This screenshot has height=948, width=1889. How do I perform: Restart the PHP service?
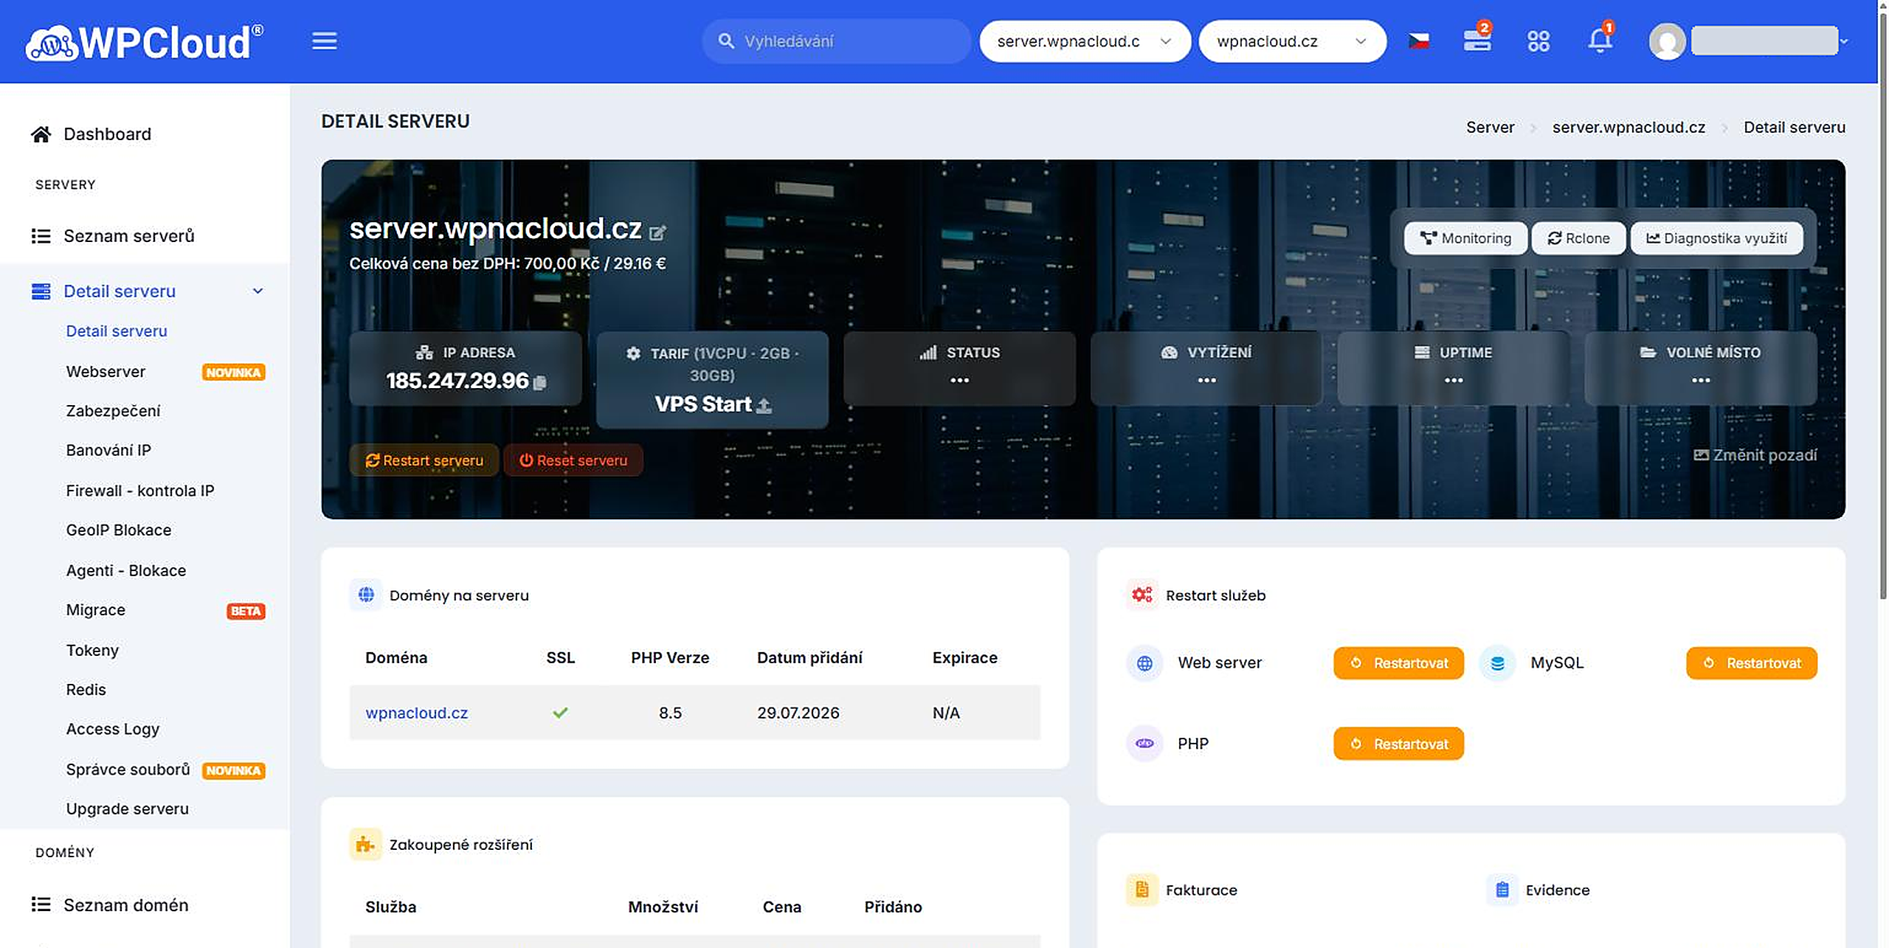click(1398, 744)
